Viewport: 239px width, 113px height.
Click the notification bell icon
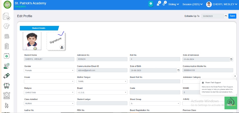(x=164, y=4)
